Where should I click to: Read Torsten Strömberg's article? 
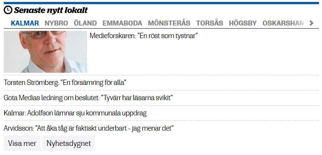point(65,82)
